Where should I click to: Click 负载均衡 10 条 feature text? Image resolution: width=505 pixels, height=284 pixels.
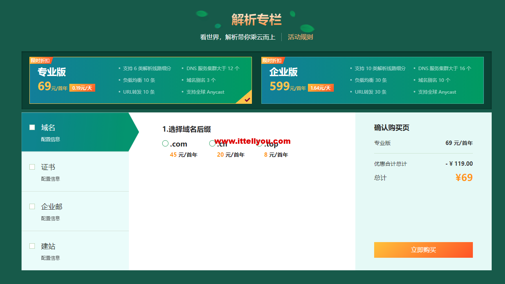point(139,80)
